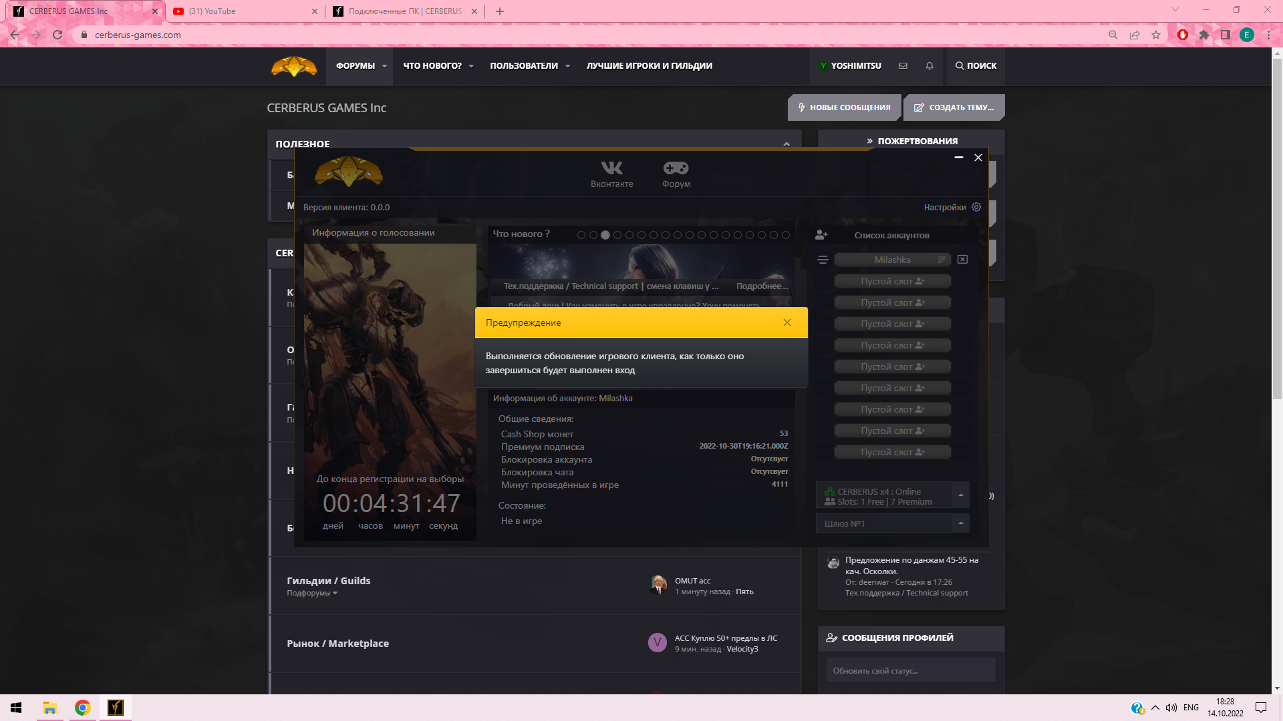
Task: Go back in Chrome browser
Action: click(15, 35)
